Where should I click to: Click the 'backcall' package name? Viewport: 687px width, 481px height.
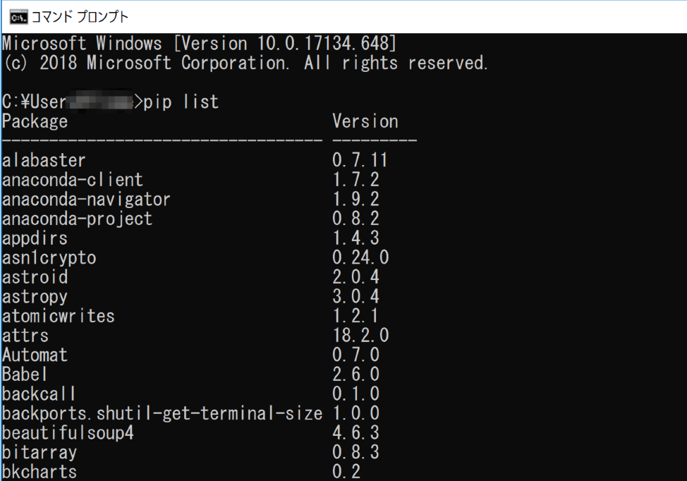(39, 394)
